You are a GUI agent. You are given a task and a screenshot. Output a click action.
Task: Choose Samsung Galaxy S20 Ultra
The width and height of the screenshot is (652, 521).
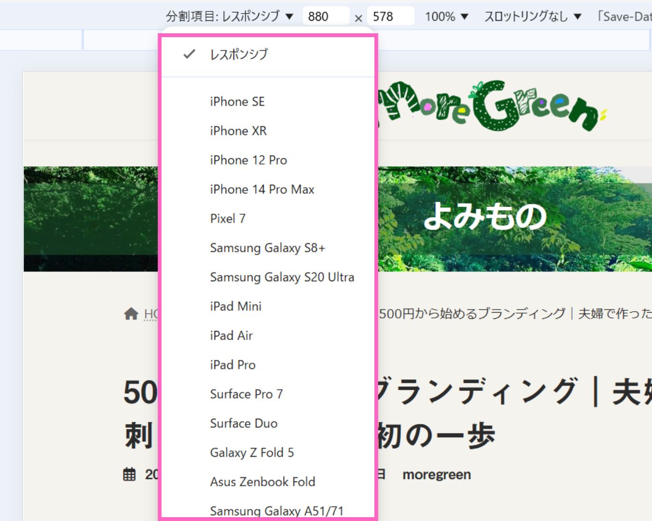[282, 277]
